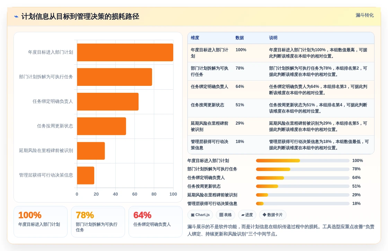
Task: Click progress list label 任务按周更新状态
Action: (x=204, y=186)
